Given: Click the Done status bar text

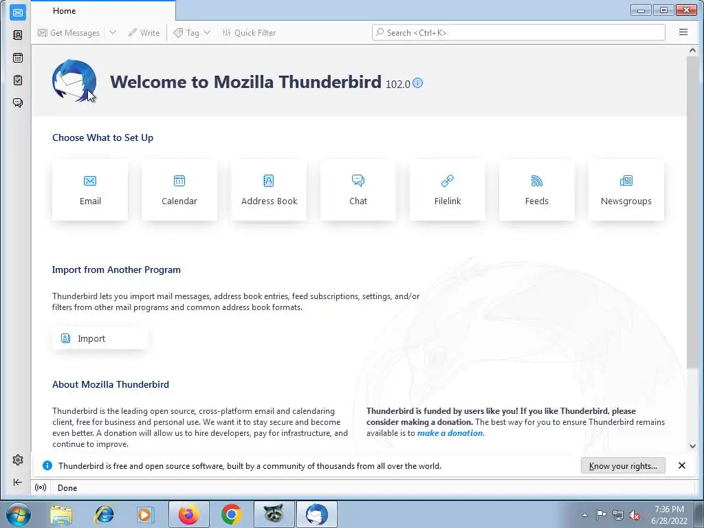Looking at the screenshot, I should tap(67, 488).
